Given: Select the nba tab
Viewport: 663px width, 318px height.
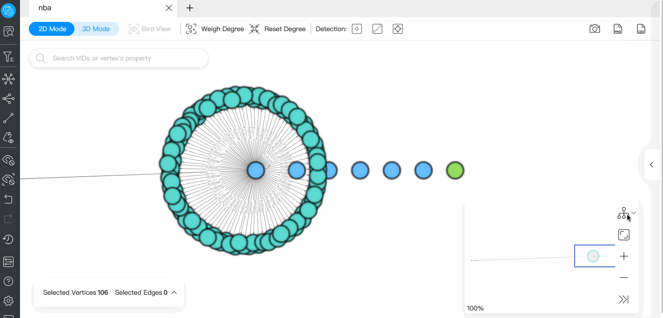Looking at the screenshot, I should point(45,8).
